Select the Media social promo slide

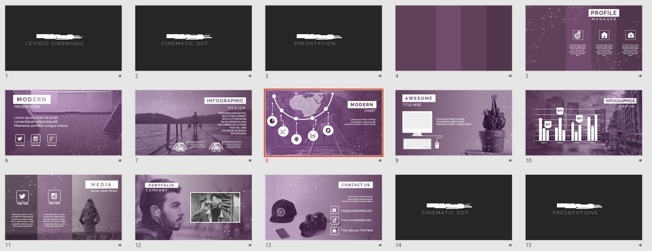(63, 208)
